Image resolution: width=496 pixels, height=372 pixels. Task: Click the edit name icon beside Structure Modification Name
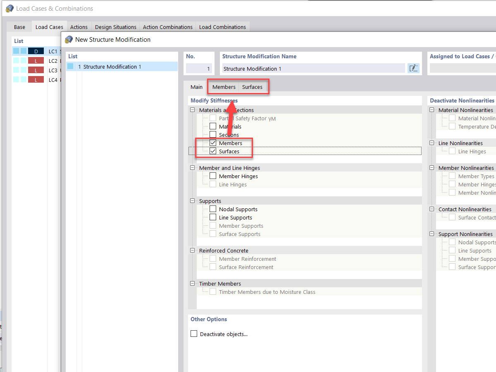coord(413,69)
